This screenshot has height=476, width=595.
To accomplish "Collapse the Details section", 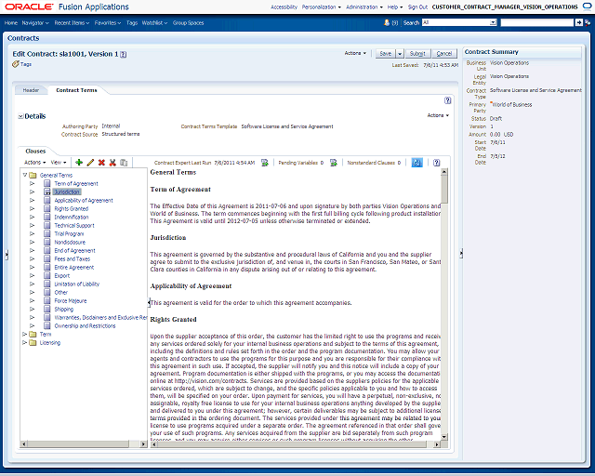I will 20,116.
